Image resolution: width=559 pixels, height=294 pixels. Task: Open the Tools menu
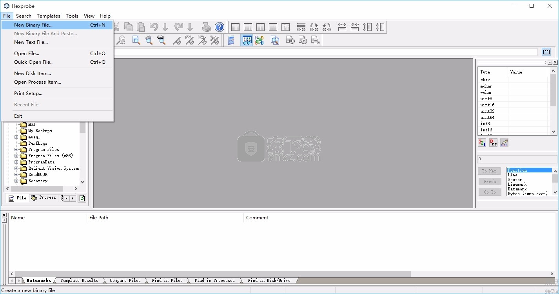click(72, 16)
